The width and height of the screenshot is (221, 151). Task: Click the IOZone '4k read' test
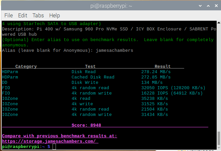[81, 99]
